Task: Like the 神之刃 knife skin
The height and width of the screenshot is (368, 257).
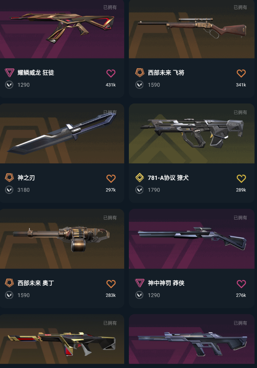Action: tap(111, 178)
